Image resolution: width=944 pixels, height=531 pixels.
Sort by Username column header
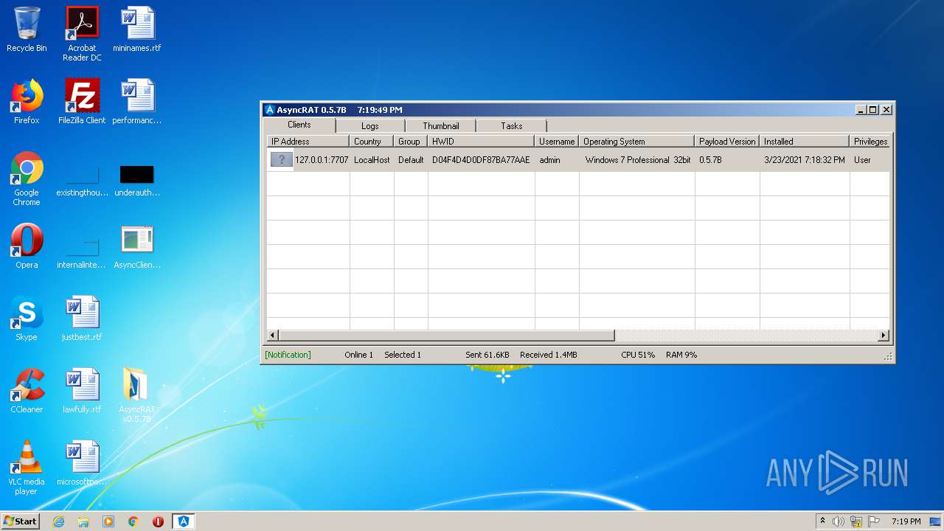tap(557, 141)
